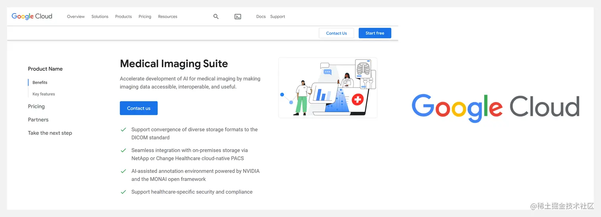Viewport: 601px width, 217px height.
Task: Click the Start free button
Action: point(375,33)
